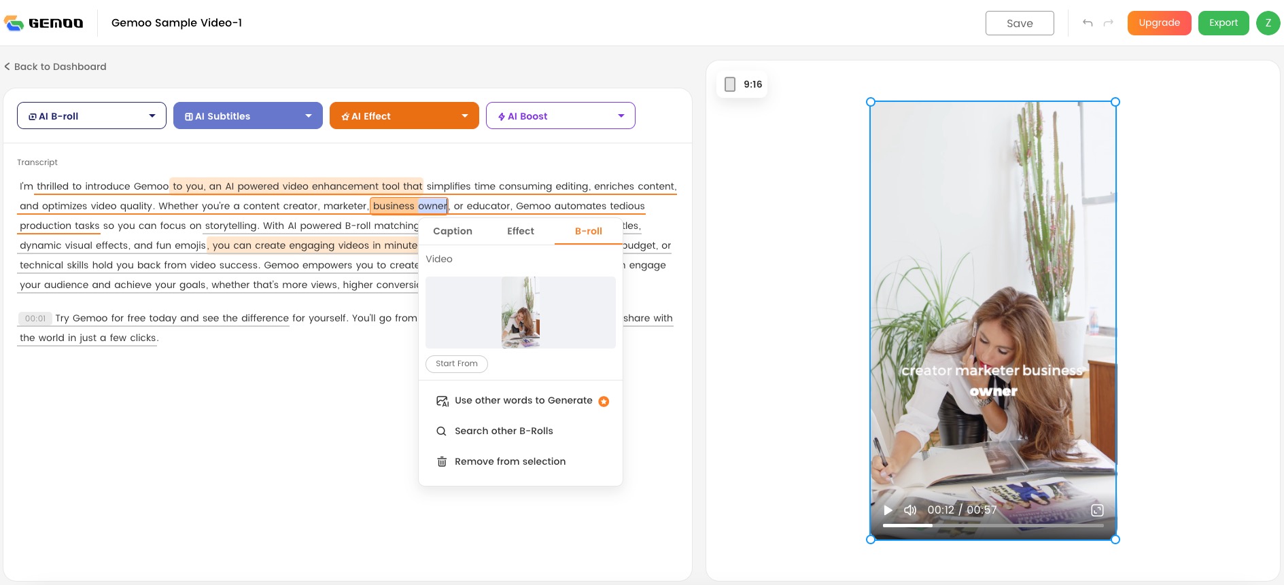This screenshot has width=1284, height=585.
Task: Click 'technical skills hold you back' text
Action: [90, 265]
